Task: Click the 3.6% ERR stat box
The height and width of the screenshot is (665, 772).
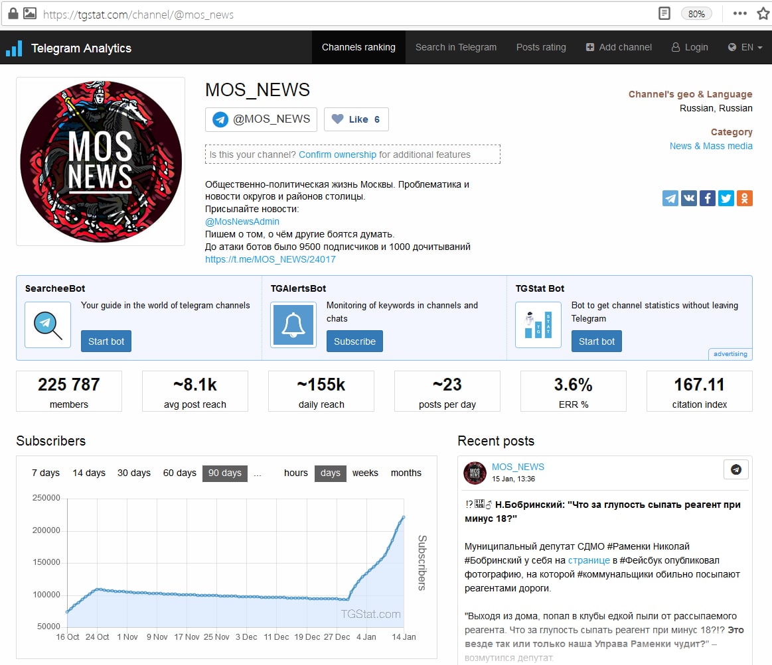Action: (x=573, y=391)
